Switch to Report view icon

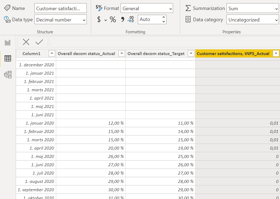pos(8,42)
